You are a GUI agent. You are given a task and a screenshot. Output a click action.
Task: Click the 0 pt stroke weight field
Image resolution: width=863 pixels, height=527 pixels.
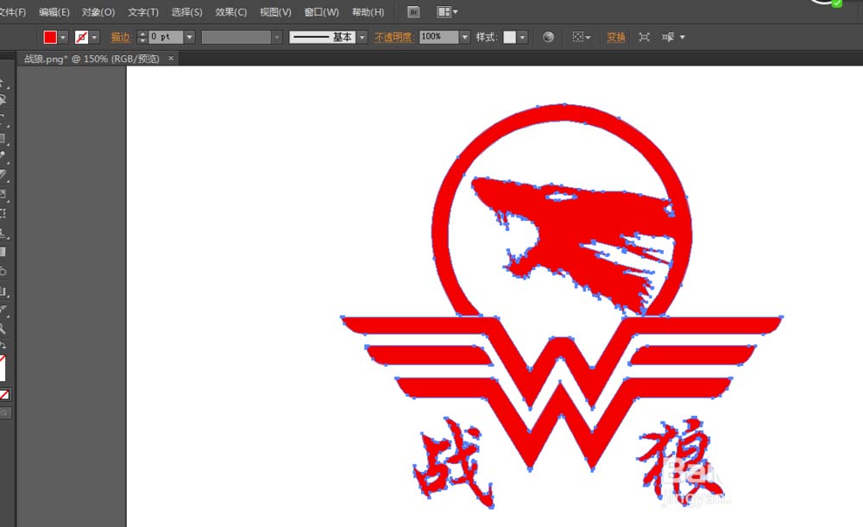coord(166,37)
